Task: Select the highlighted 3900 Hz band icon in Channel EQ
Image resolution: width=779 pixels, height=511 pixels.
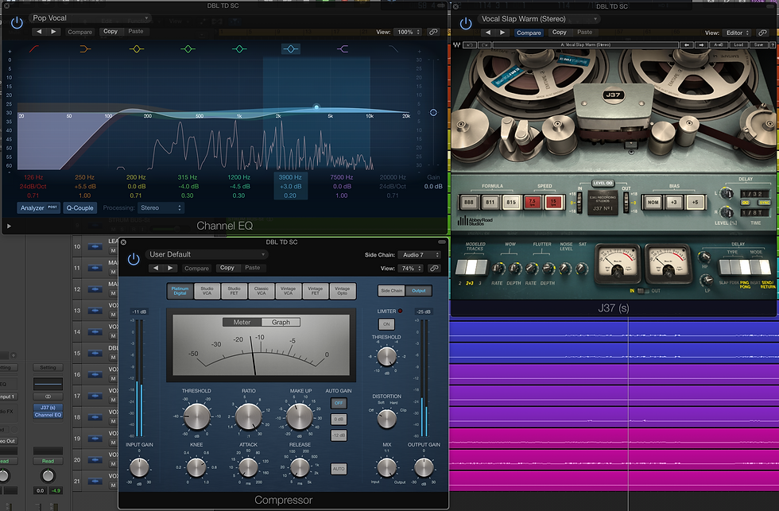Action: point(291,48)
